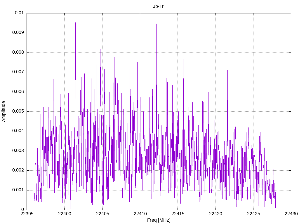Click the plot title 'Jb-Tr'
The height and width of the screenshot is (224, 299).
tap(158, 6)
